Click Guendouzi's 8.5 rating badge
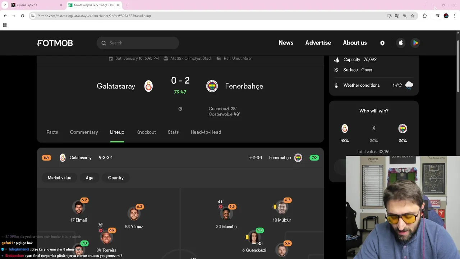Image resolution: width=460 pixels, height=259 pixels. (260, 230)
